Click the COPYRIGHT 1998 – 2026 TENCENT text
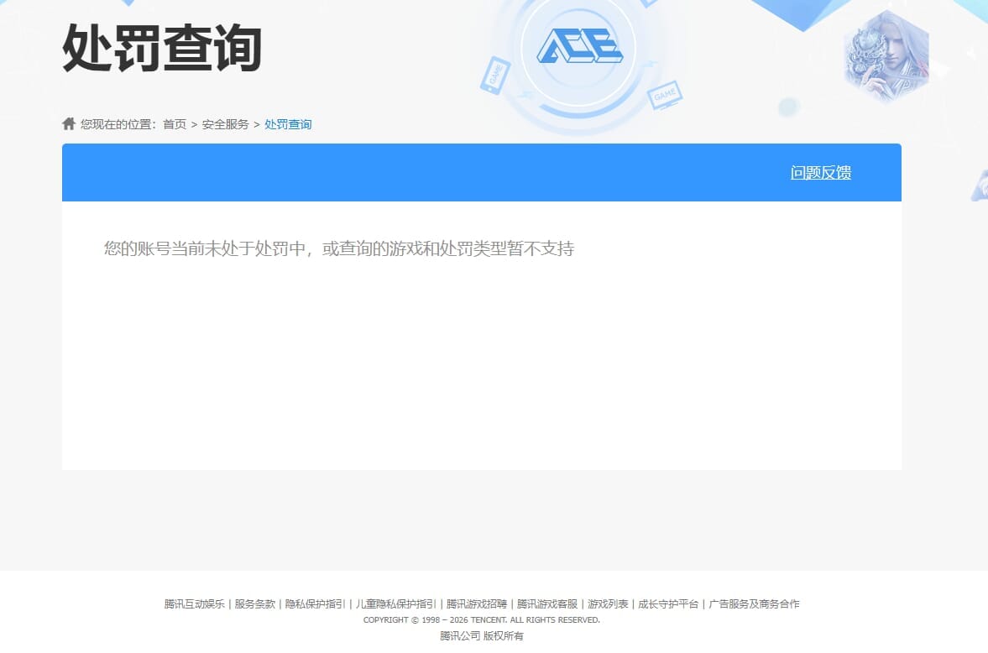The image size is (988, 653). 481,620
